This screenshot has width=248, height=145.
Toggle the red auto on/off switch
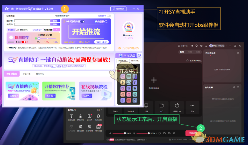coord(24,42)
